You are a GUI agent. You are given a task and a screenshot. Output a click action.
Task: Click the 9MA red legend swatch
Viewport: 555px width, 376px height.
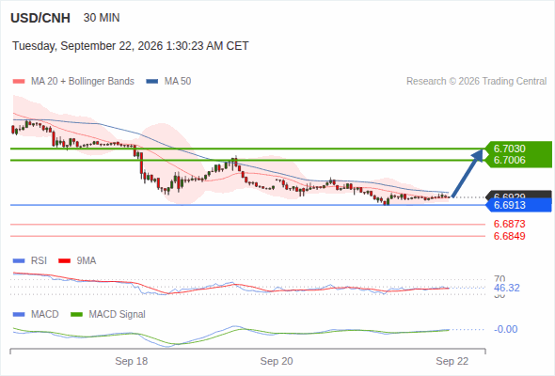coord(64,261)
